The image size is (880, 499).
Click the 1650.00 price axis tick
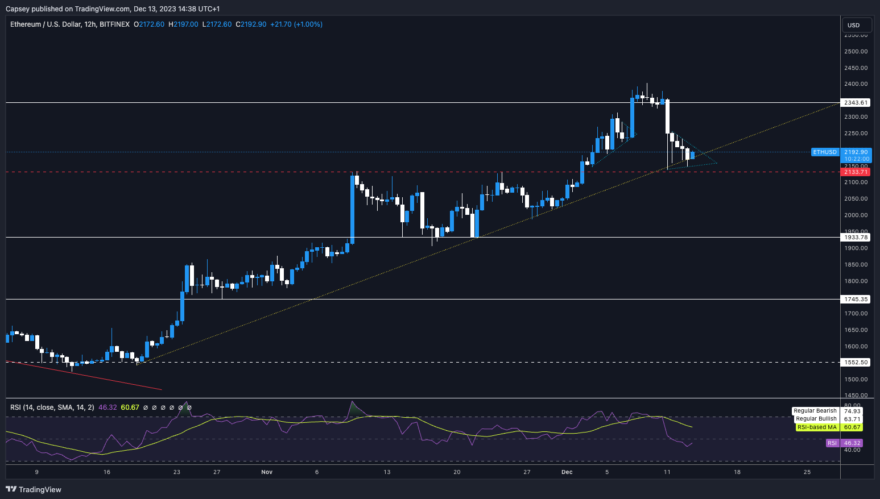pos(856,330)
